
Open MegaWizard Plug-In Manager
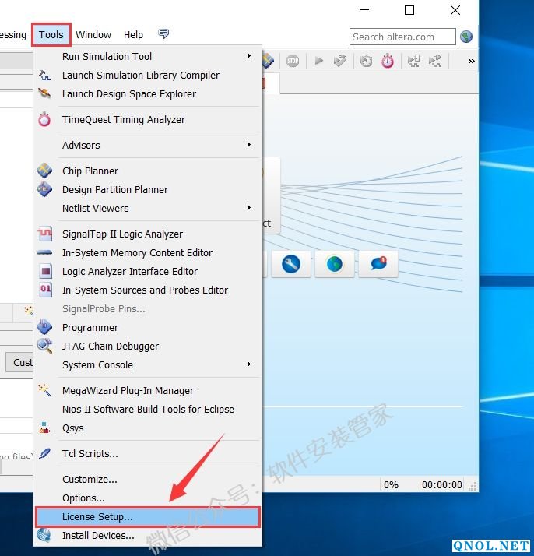click(x=128, y=391)
